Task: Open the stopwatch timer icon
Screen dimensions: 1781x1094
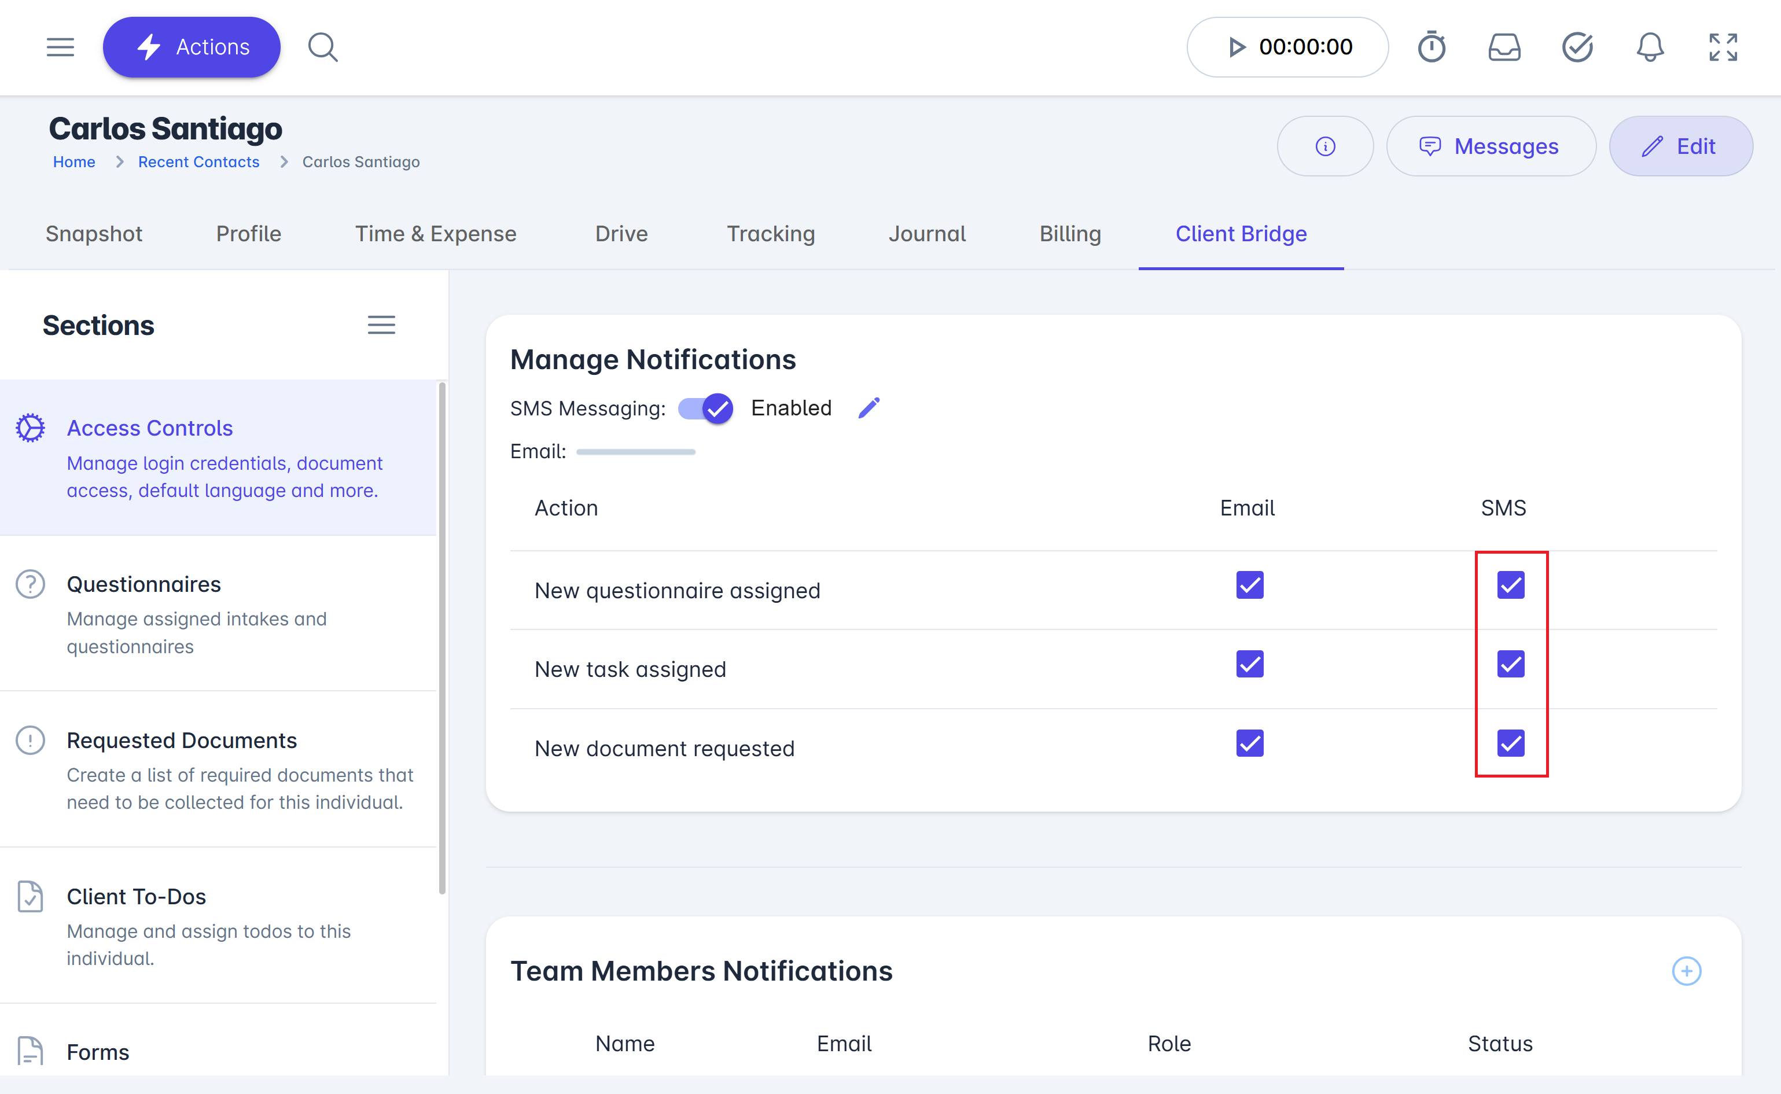Action: pos(1431,47)
